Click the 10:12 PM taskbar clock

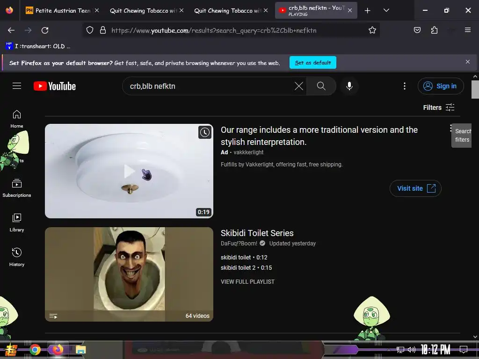[x=435, y=350]
